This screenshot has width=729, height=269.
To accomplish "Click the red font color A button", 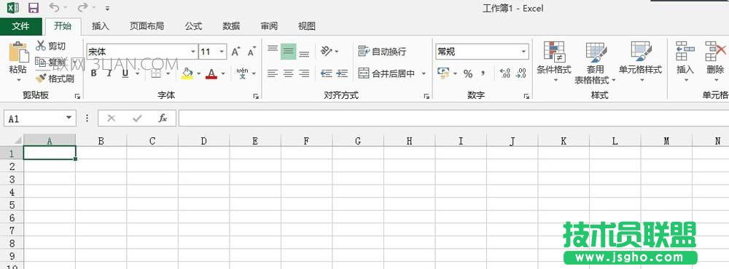I will pos(211,73).
